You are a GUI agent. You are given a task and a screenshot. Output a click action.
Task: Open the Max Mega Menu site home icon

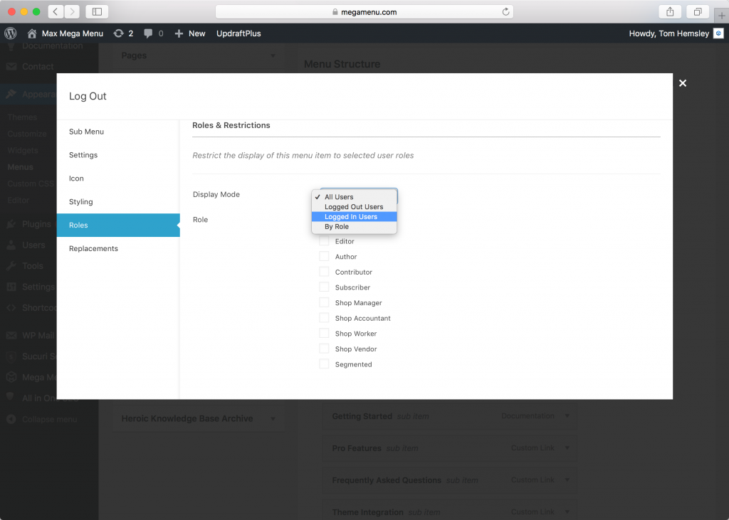(x=31, y=33)
